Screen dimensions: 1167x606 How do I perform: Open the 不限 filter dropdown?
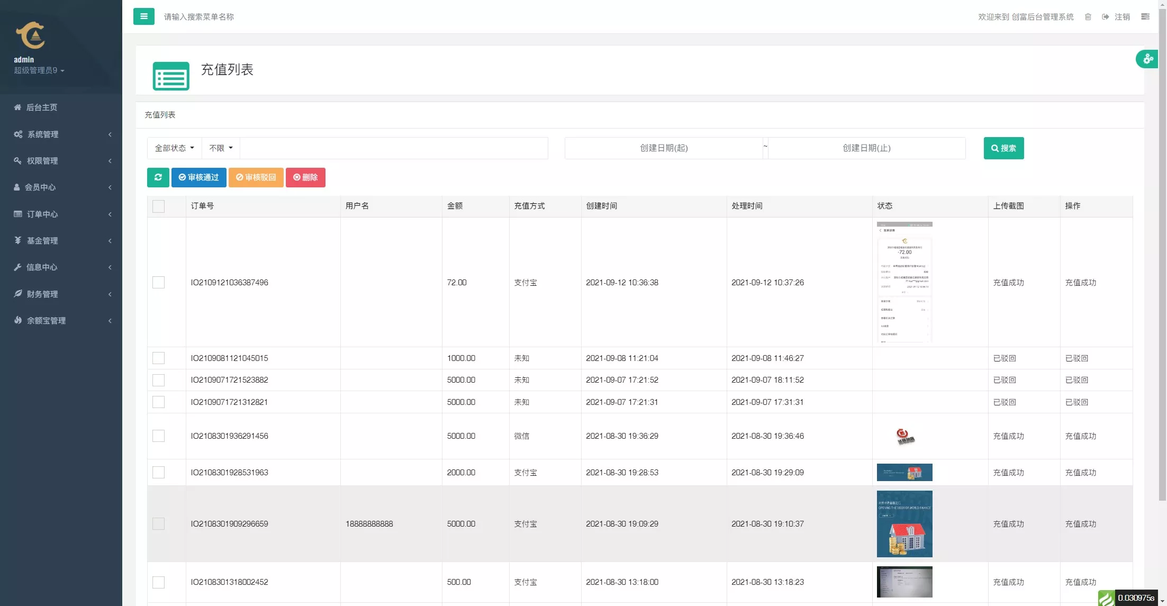pos(221,148)
